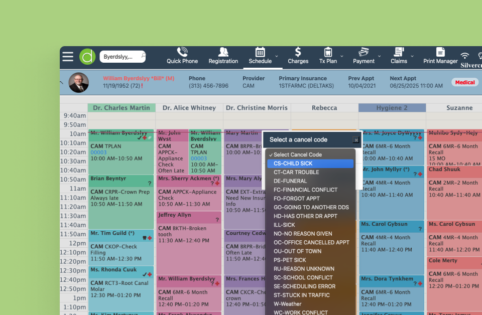
Task: Open the Quick Phone tool
Action: tap(182, 56)
